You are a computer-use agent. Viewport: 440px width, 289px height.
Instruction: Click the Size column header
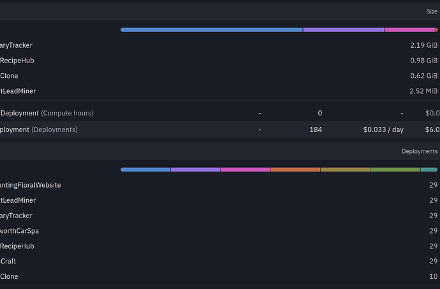pos(432,11)
